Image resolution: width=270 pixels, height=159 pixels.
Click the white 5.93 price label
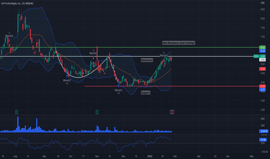[262, 60]
